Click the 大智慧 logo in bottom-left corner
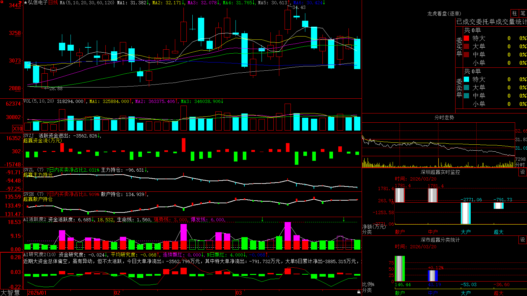The height and width of the screenshot is (296, 527). (x=10, y=293)
